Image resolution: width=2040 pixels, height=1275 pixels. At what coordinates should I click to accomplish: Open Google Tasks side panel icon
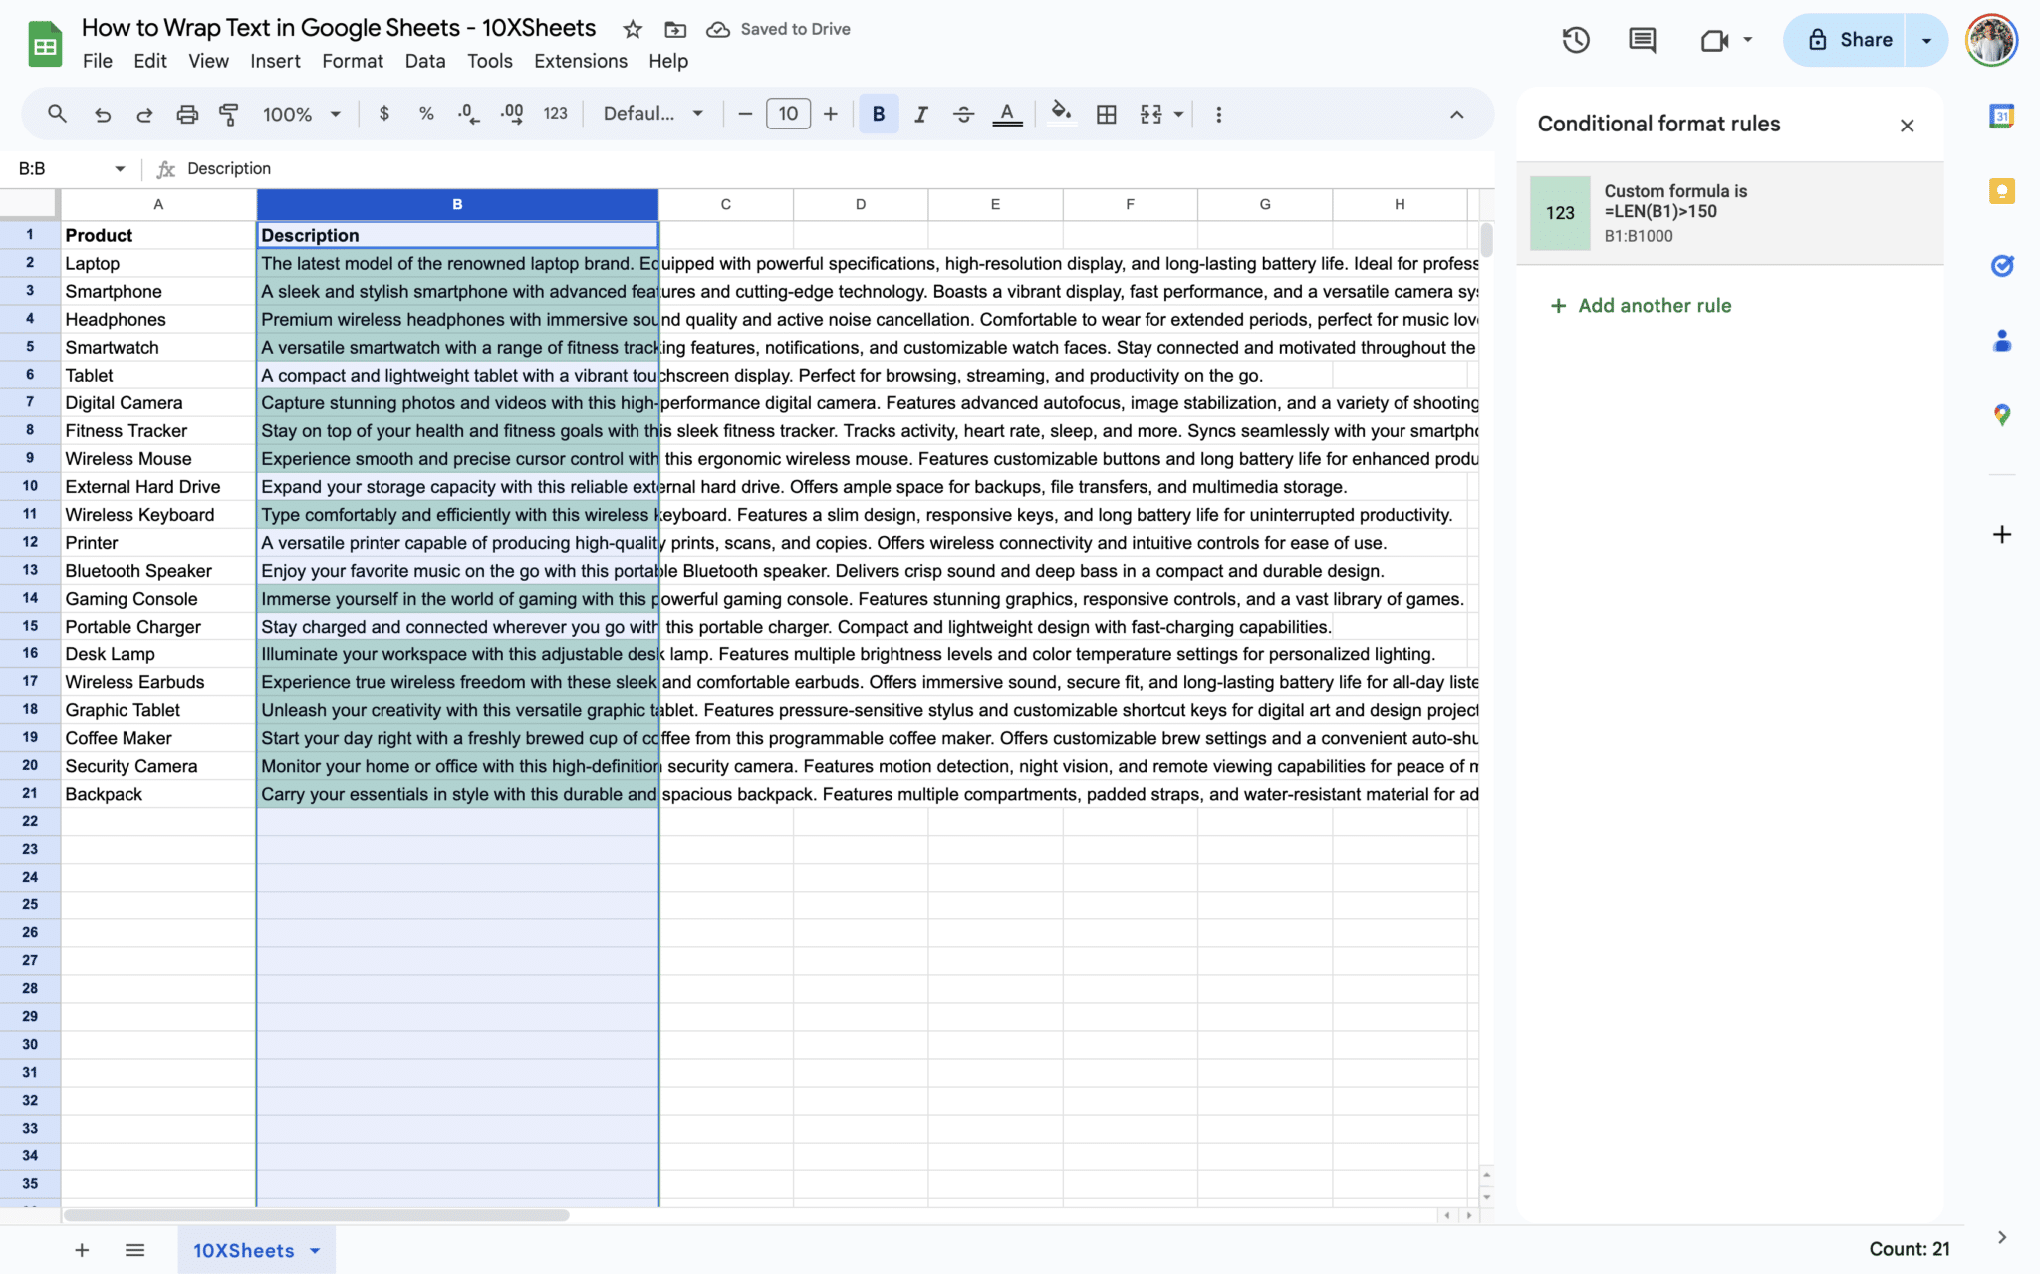pos(2001,265)
